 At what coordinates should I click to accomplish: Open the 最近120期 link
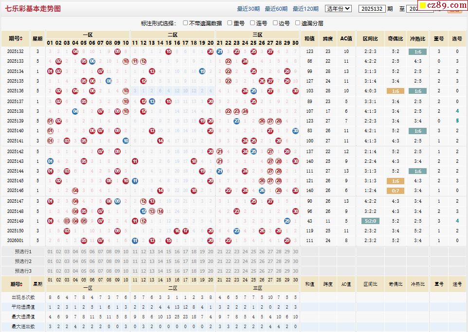pyautogui.click(x=306, y=9)
